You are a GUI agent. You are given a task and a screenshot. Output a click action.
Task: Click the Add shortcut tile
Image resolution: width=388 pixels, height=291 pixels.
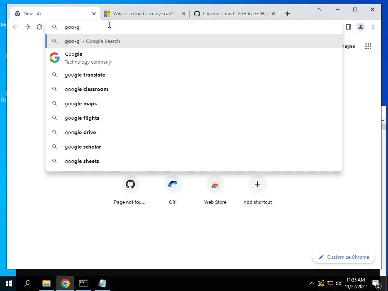[x=258, y=190]
